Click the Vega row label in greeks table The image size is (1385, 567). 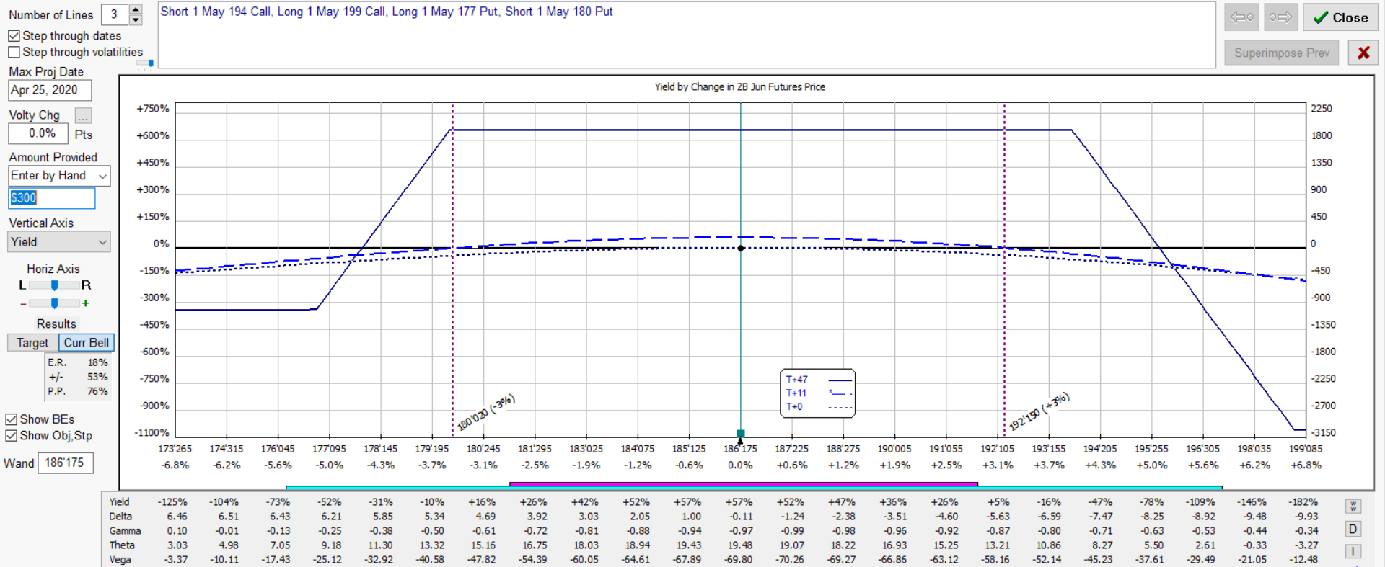click(120, 560)
